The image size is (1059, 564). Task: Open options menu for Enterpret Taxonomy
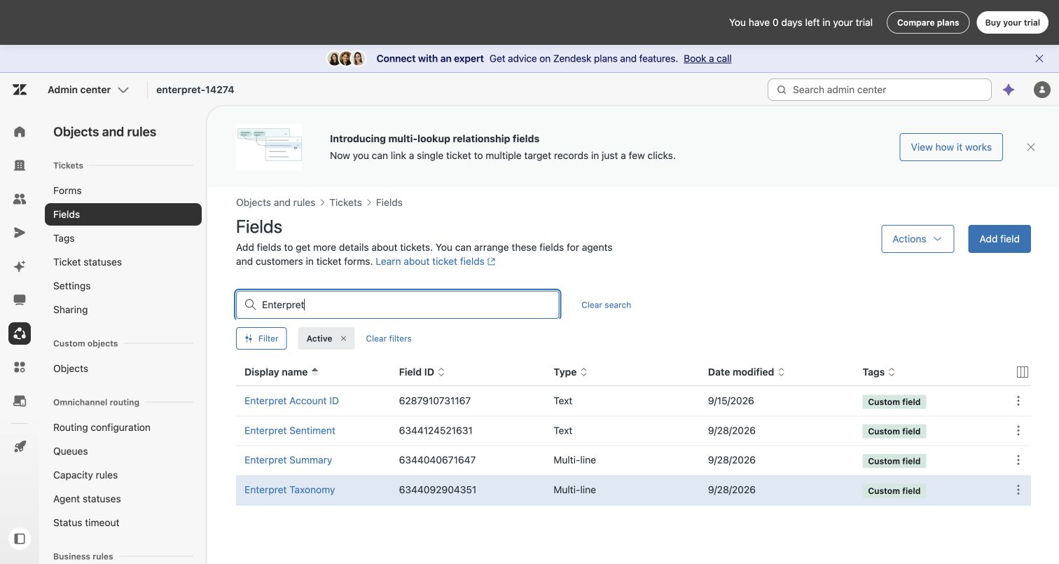pos(1018,490)
